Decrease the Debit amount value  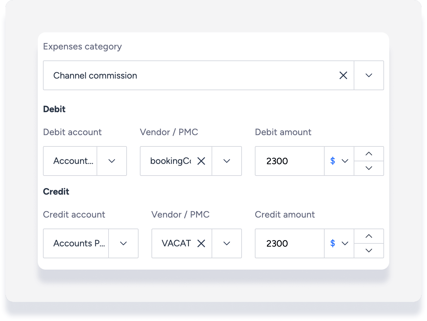pos(369,168)
